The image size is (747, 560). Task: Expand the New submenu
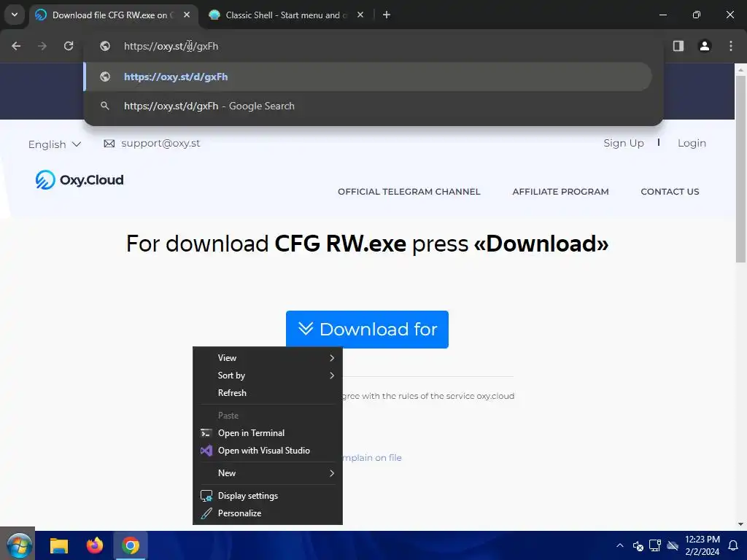tap(267, 472)
